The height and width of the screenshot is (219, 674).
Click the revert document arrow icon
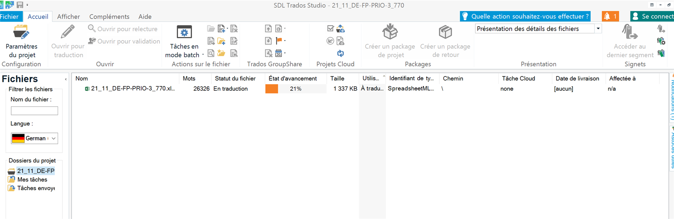tap(234, 53)
